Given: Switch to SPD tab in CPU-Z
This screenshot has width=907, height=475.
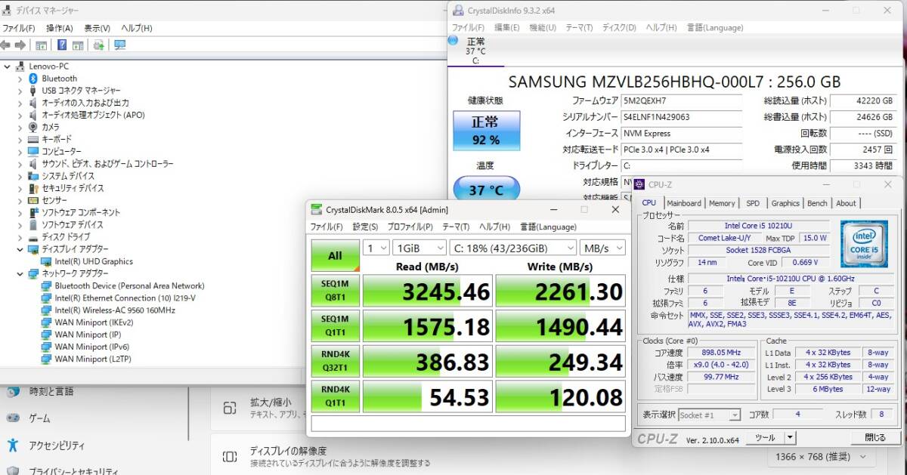Looking at the screenshot, I should [x=753, y=203].
